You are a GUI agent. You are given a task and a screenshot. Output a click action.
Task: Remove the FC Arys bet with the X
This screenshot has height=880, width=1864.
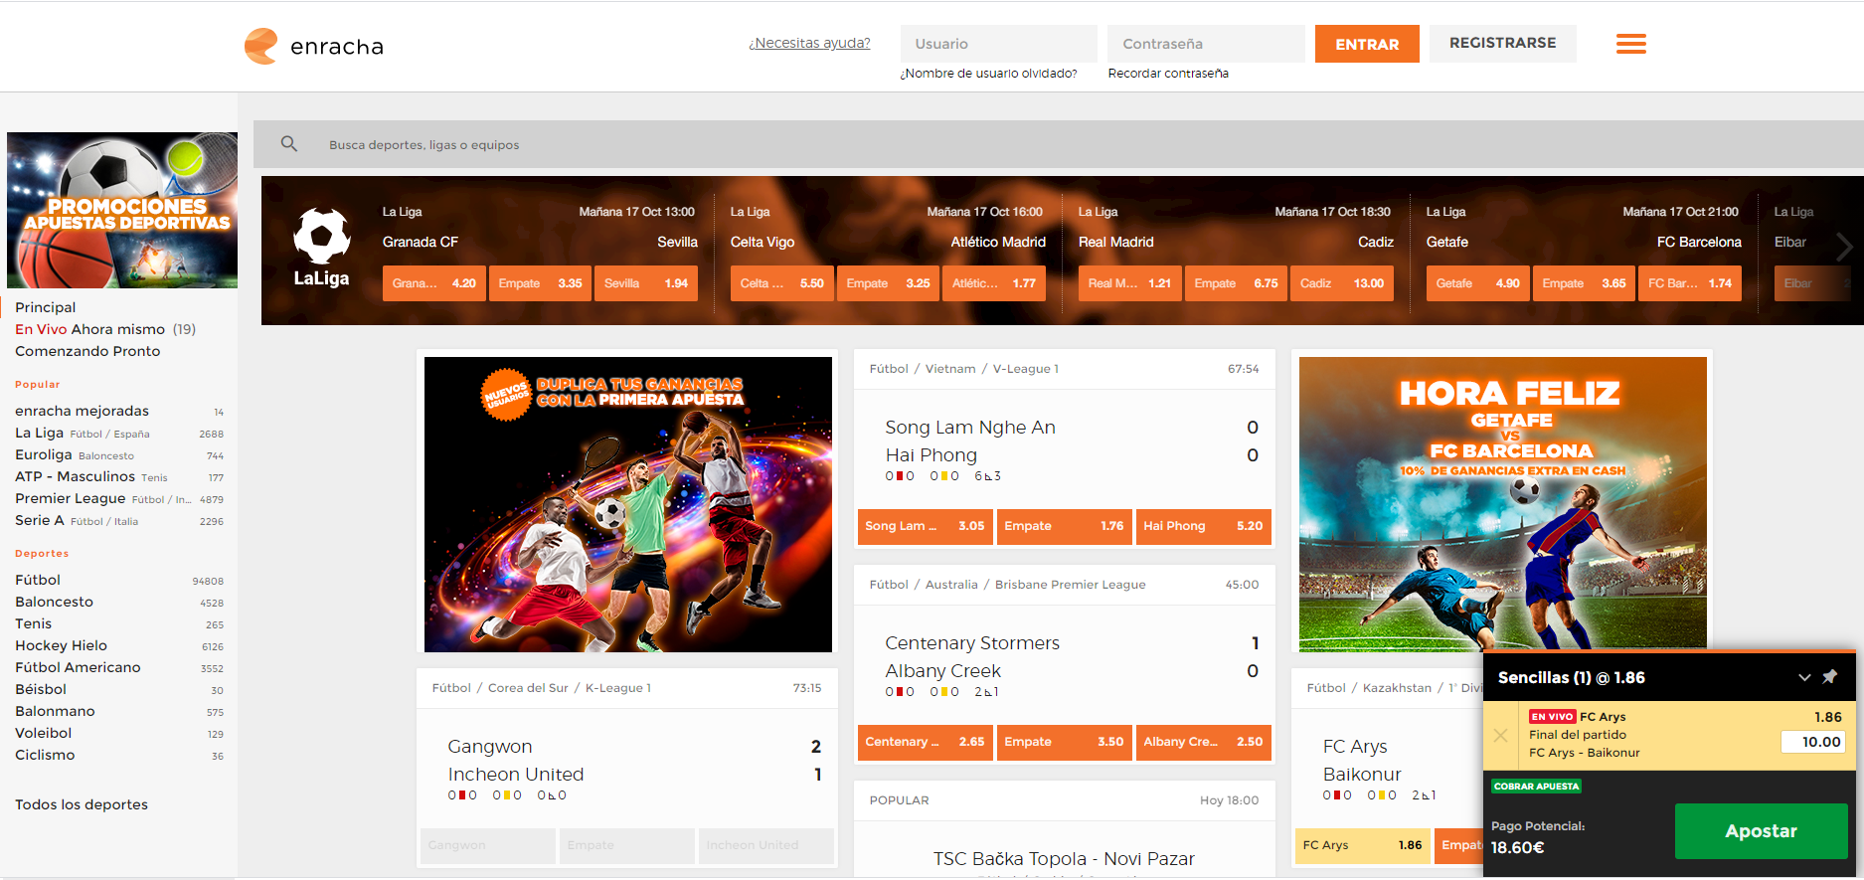(x=1501, y=735)
